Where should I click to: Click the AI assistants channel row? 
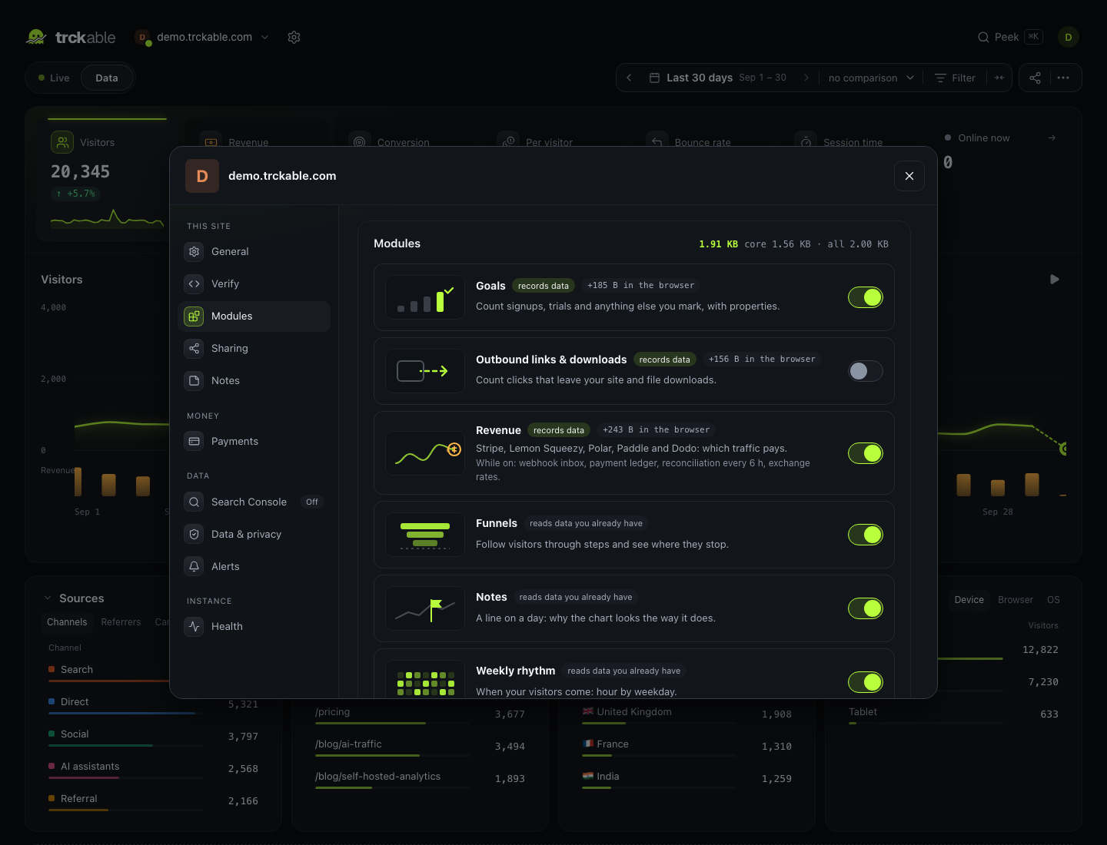153,769
